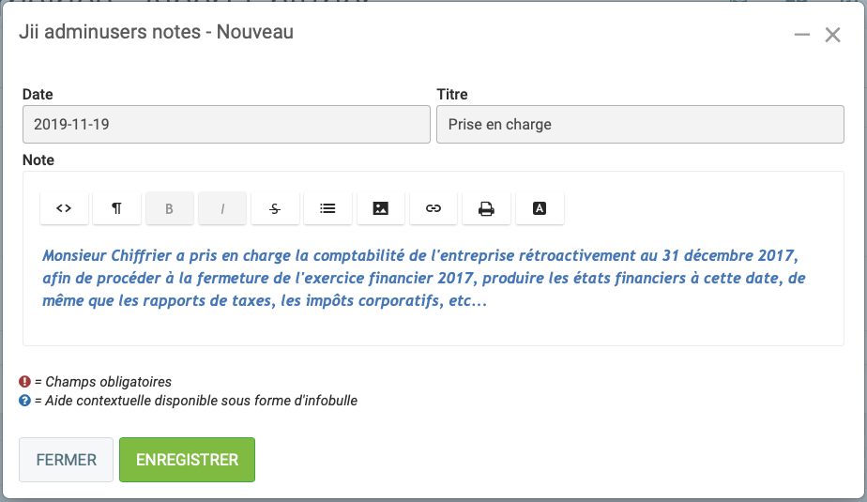The height and width of the screenshot is (502, 867).
Task: Open the list options in editor toolbar
Action: pyautogui.click(x=327, y=208)
